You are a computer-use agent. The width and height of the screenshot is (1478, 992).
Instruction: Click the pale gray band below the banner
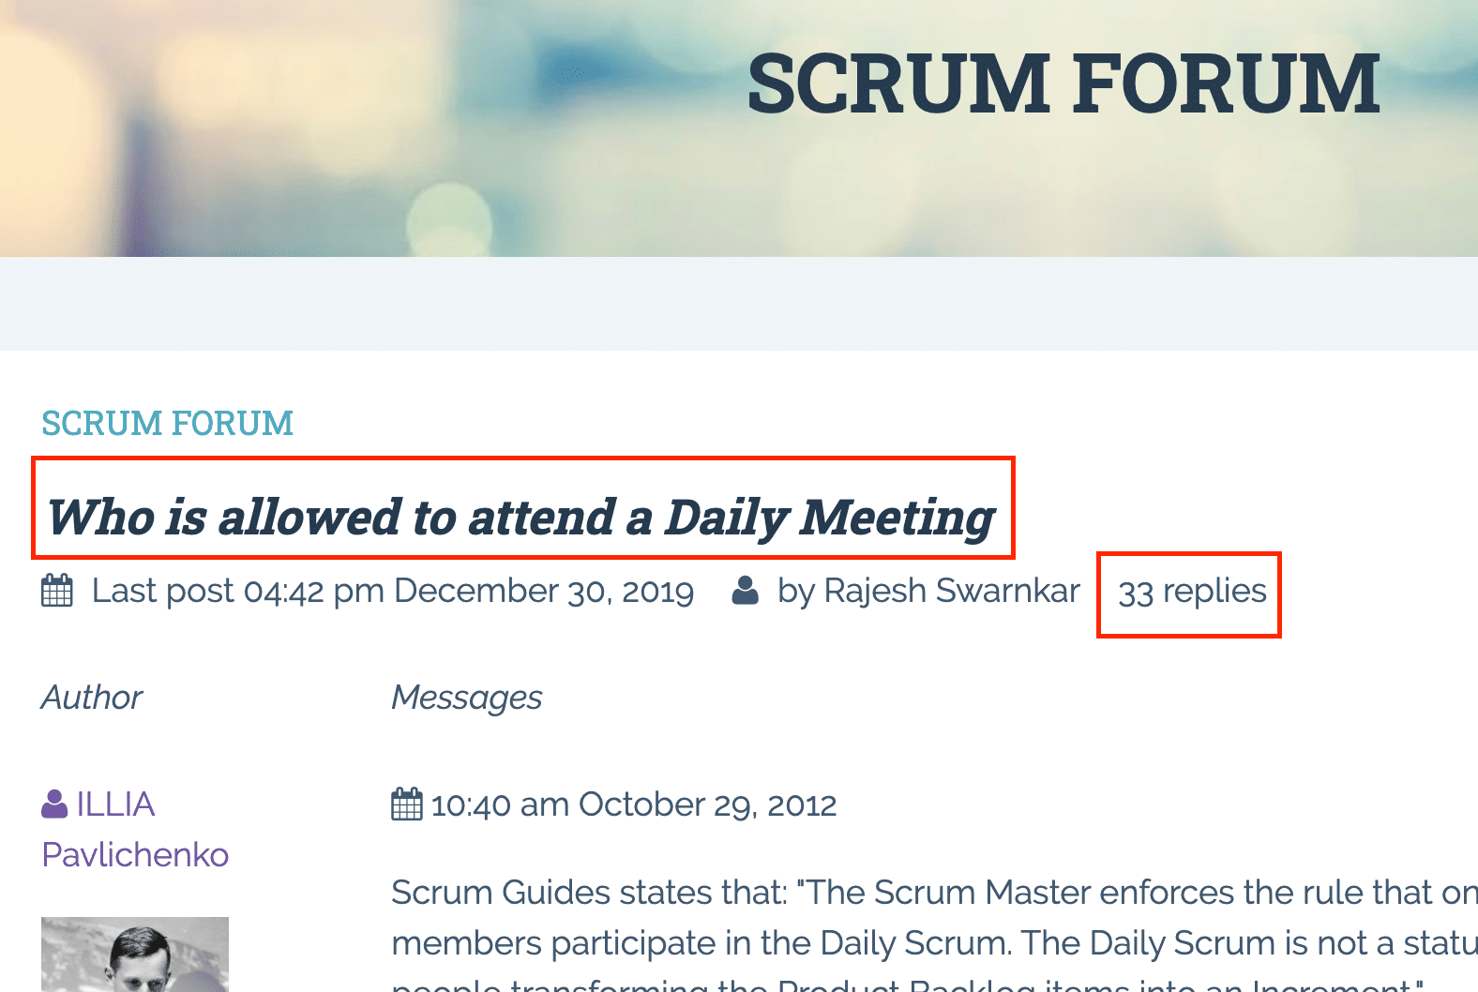[x=739, y=304]
